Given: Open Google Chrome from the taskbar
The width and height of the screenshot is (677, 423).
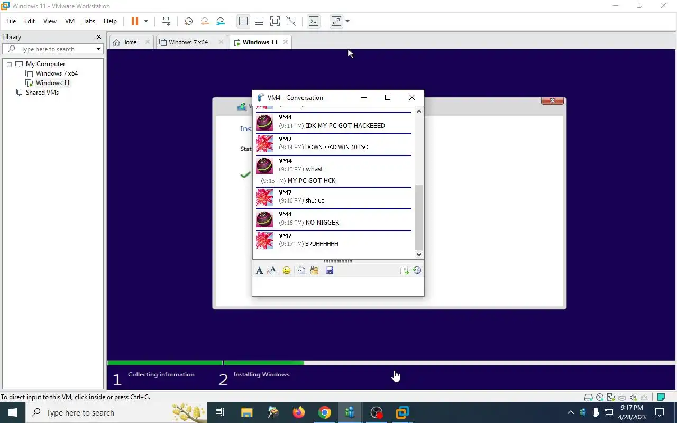Looking at the screenshot, I should (x=325, y=412).
